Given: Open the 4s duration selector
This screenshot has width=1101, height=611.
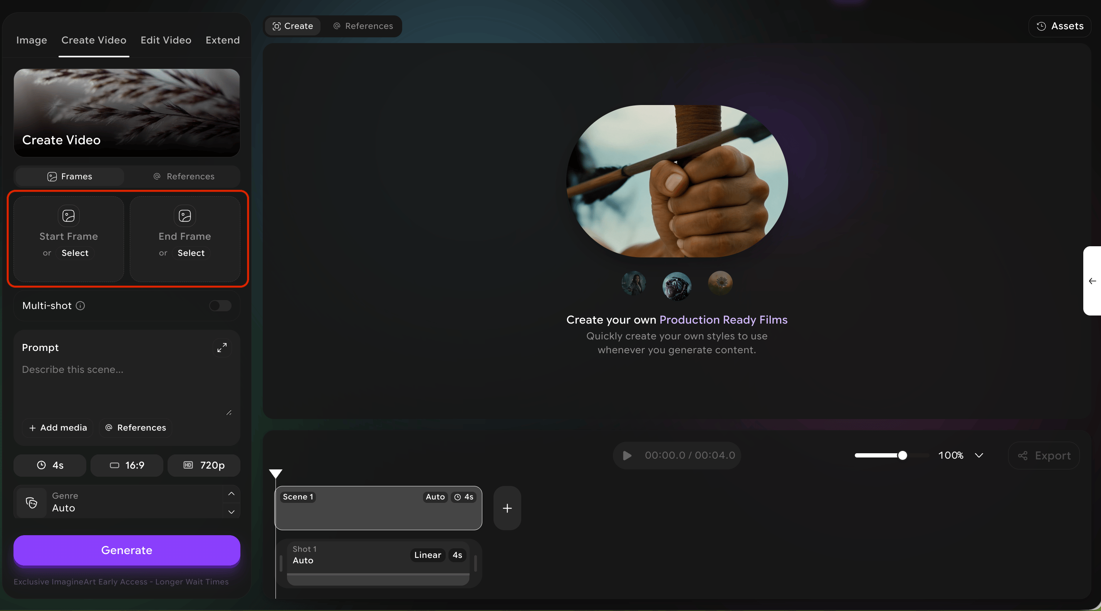Looking at the screenshot, I should [50, 466].
